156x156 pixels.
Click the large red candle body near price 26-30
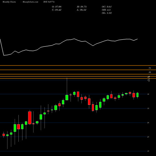pos(30,118)
